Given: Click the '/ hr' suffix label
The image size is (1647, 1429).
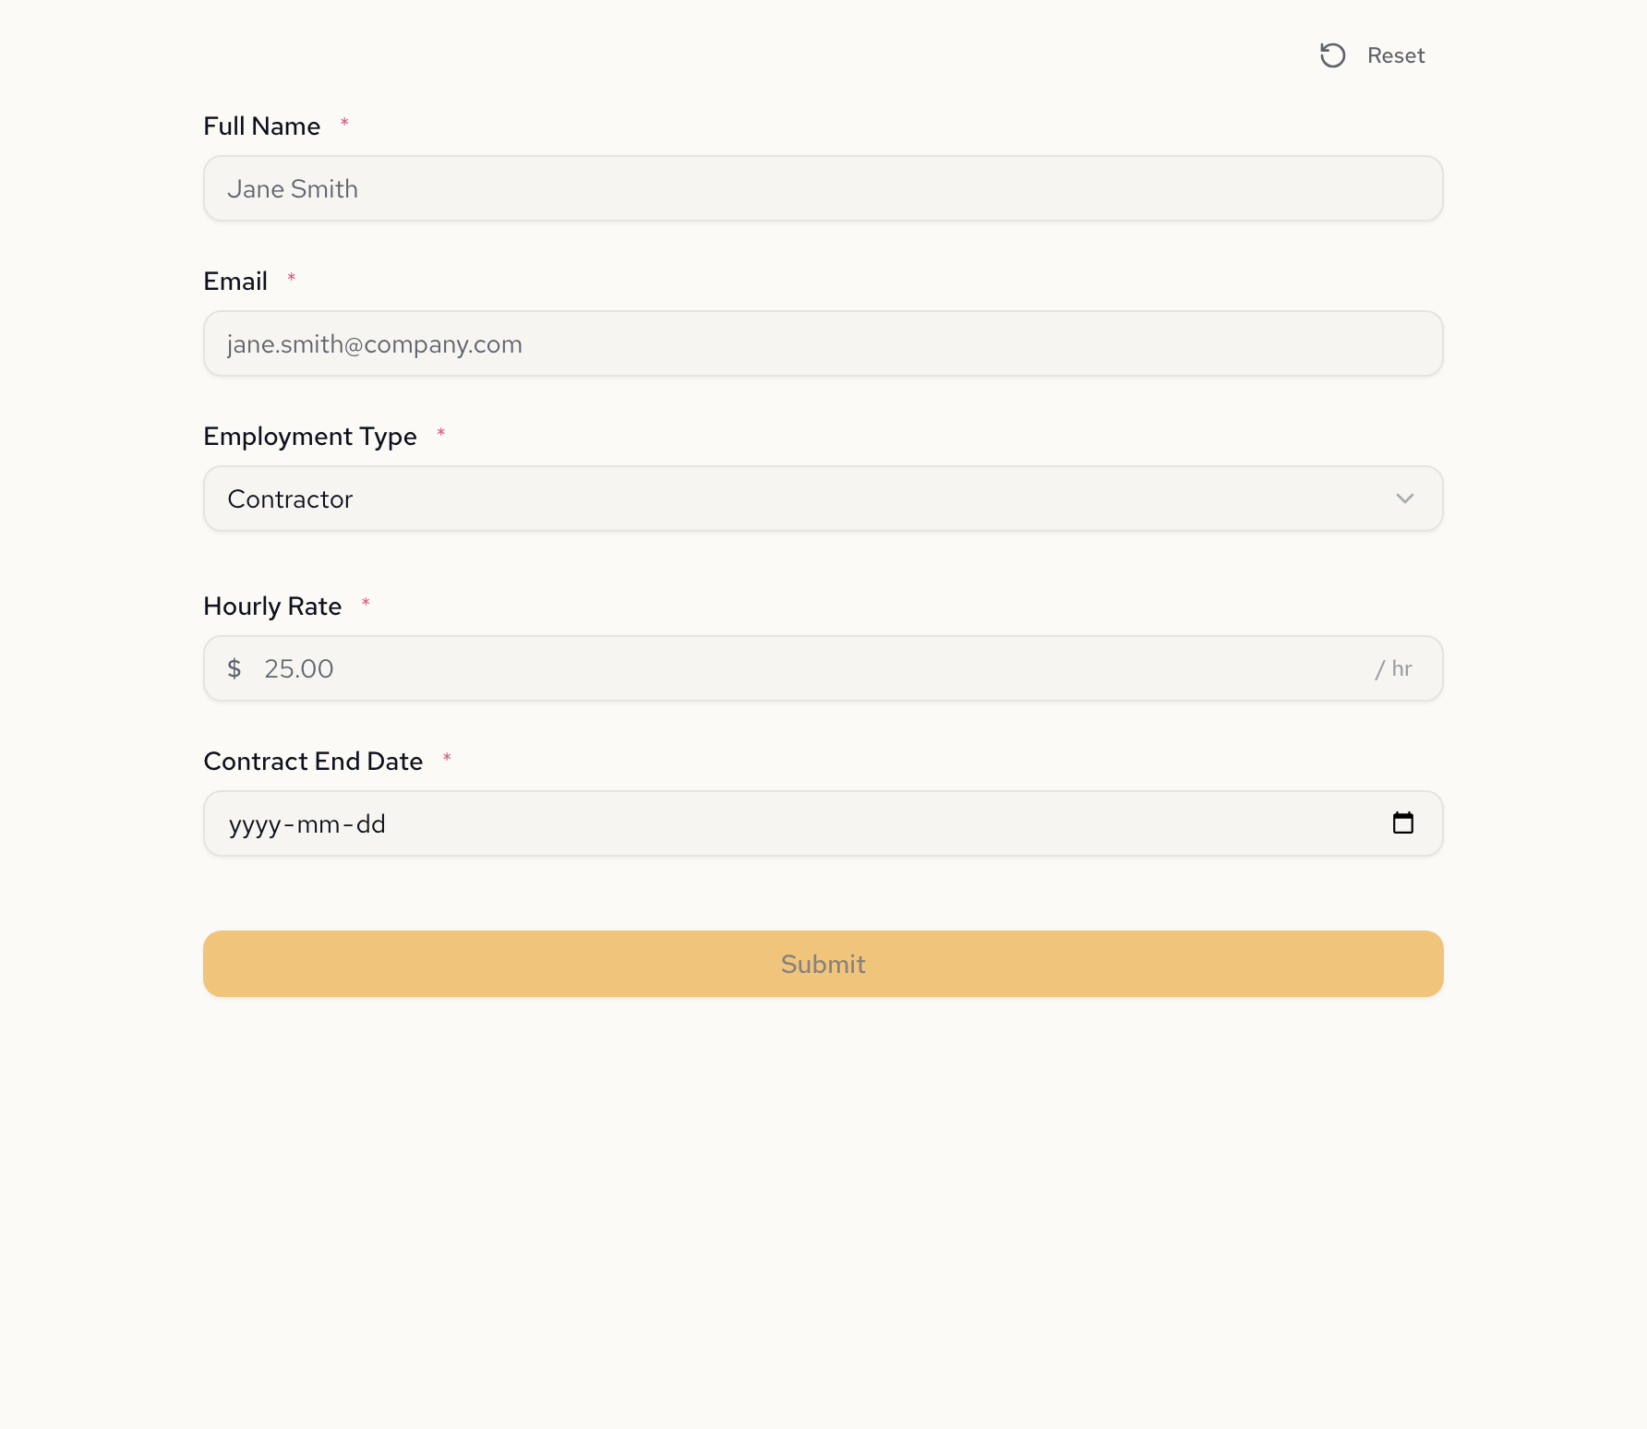Looking at the screenshot, I should tap(1393, 668).
